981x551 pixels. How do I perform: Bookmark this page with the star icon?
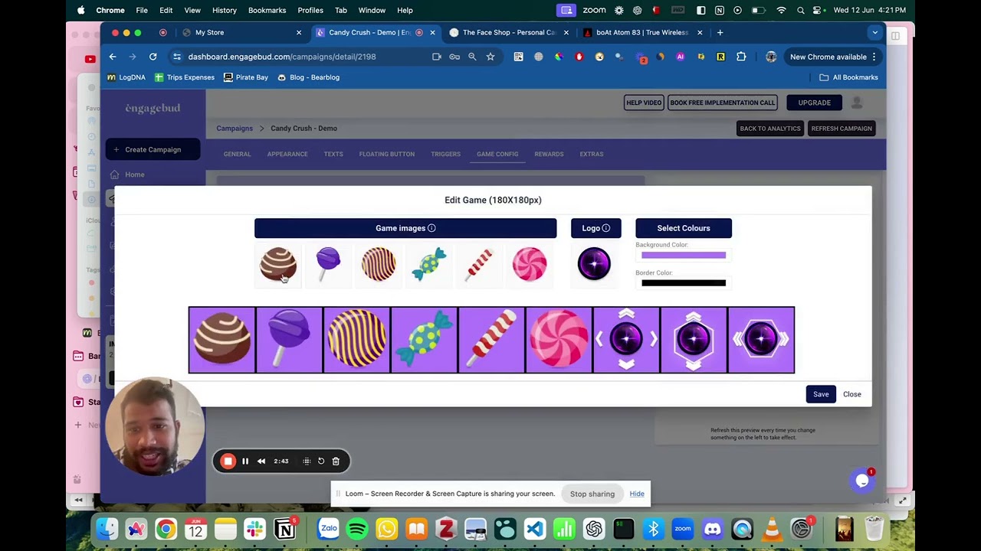coord(490,57)
